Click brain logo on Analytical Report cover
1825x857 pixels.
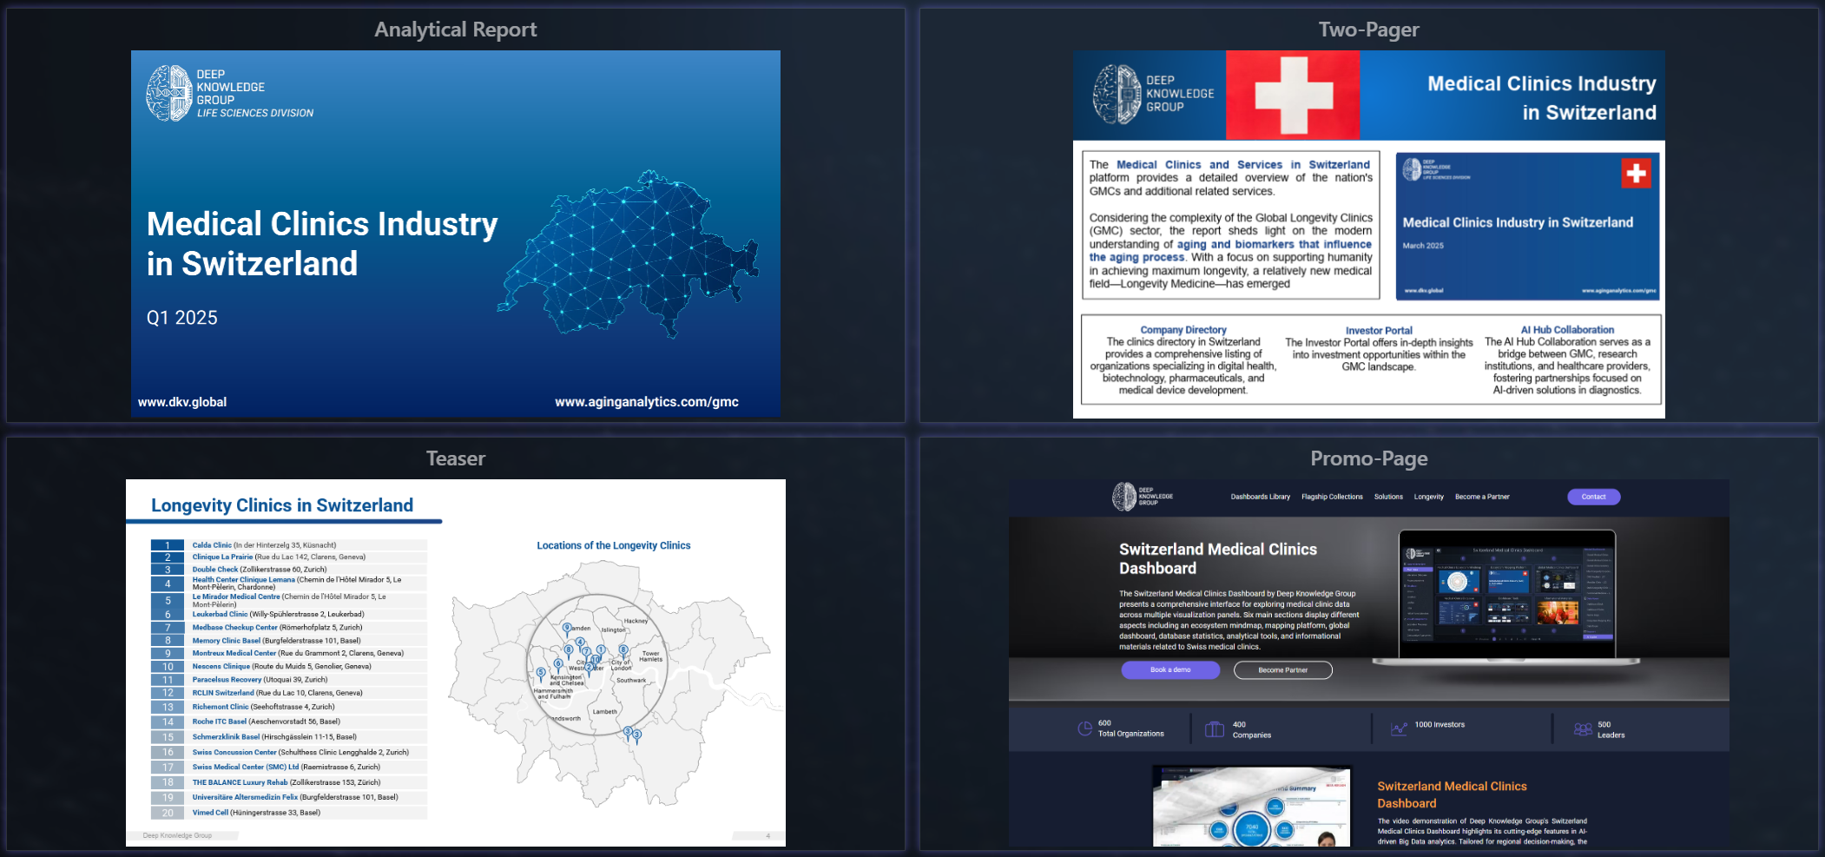[x=168, y=93]
